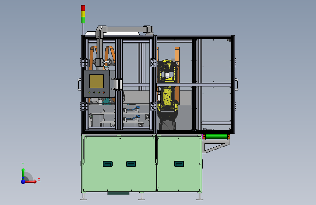This screenshot has width=316, height=205.
Task: Select the triangular support bracket under the roller
Action: coord(216,147)
